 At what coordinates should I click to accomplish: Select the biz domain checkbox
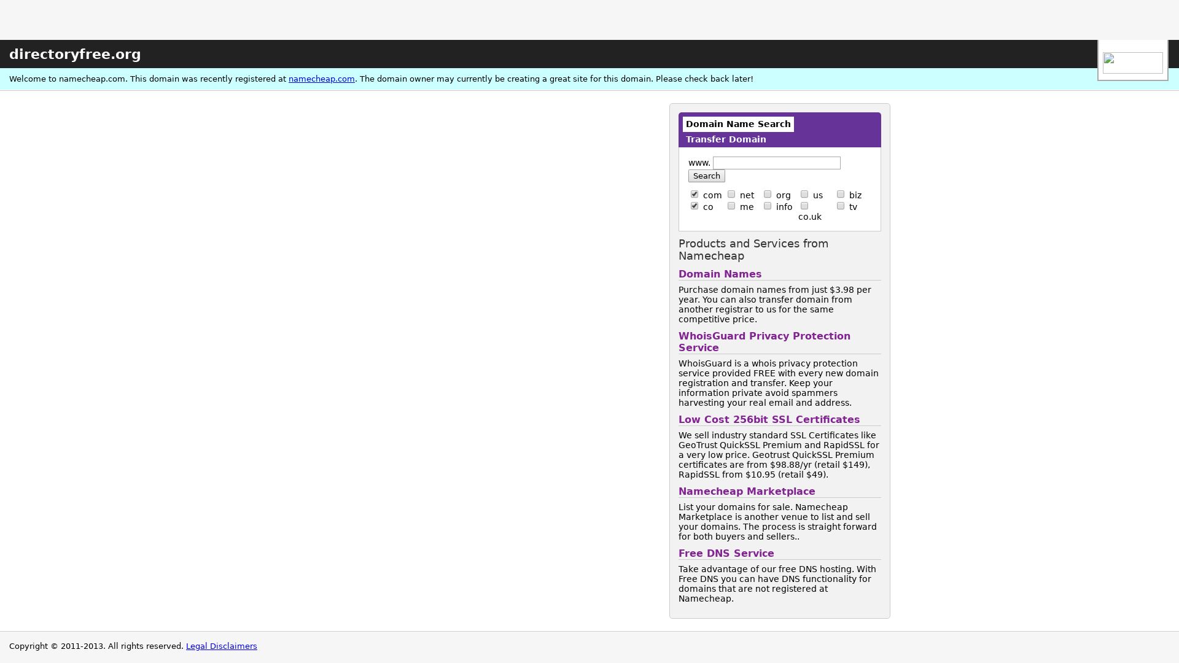point(841,195)
